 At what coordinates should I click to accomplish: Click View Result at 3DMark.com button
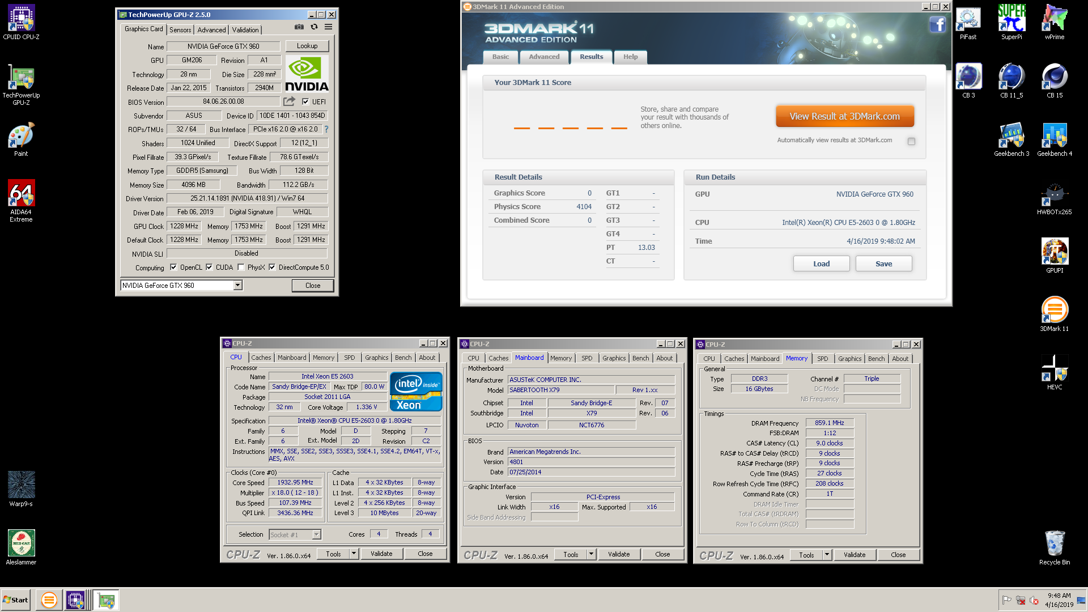click(x=845, y=116)
